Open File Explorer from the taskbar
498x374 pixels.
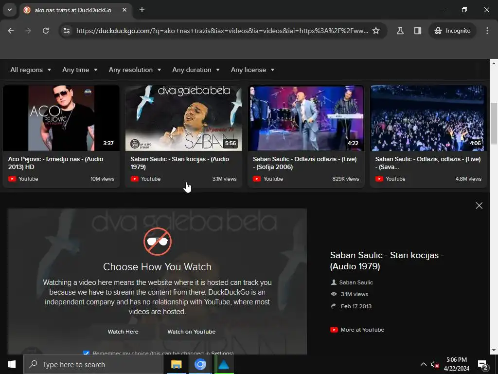tap(176, 364)
